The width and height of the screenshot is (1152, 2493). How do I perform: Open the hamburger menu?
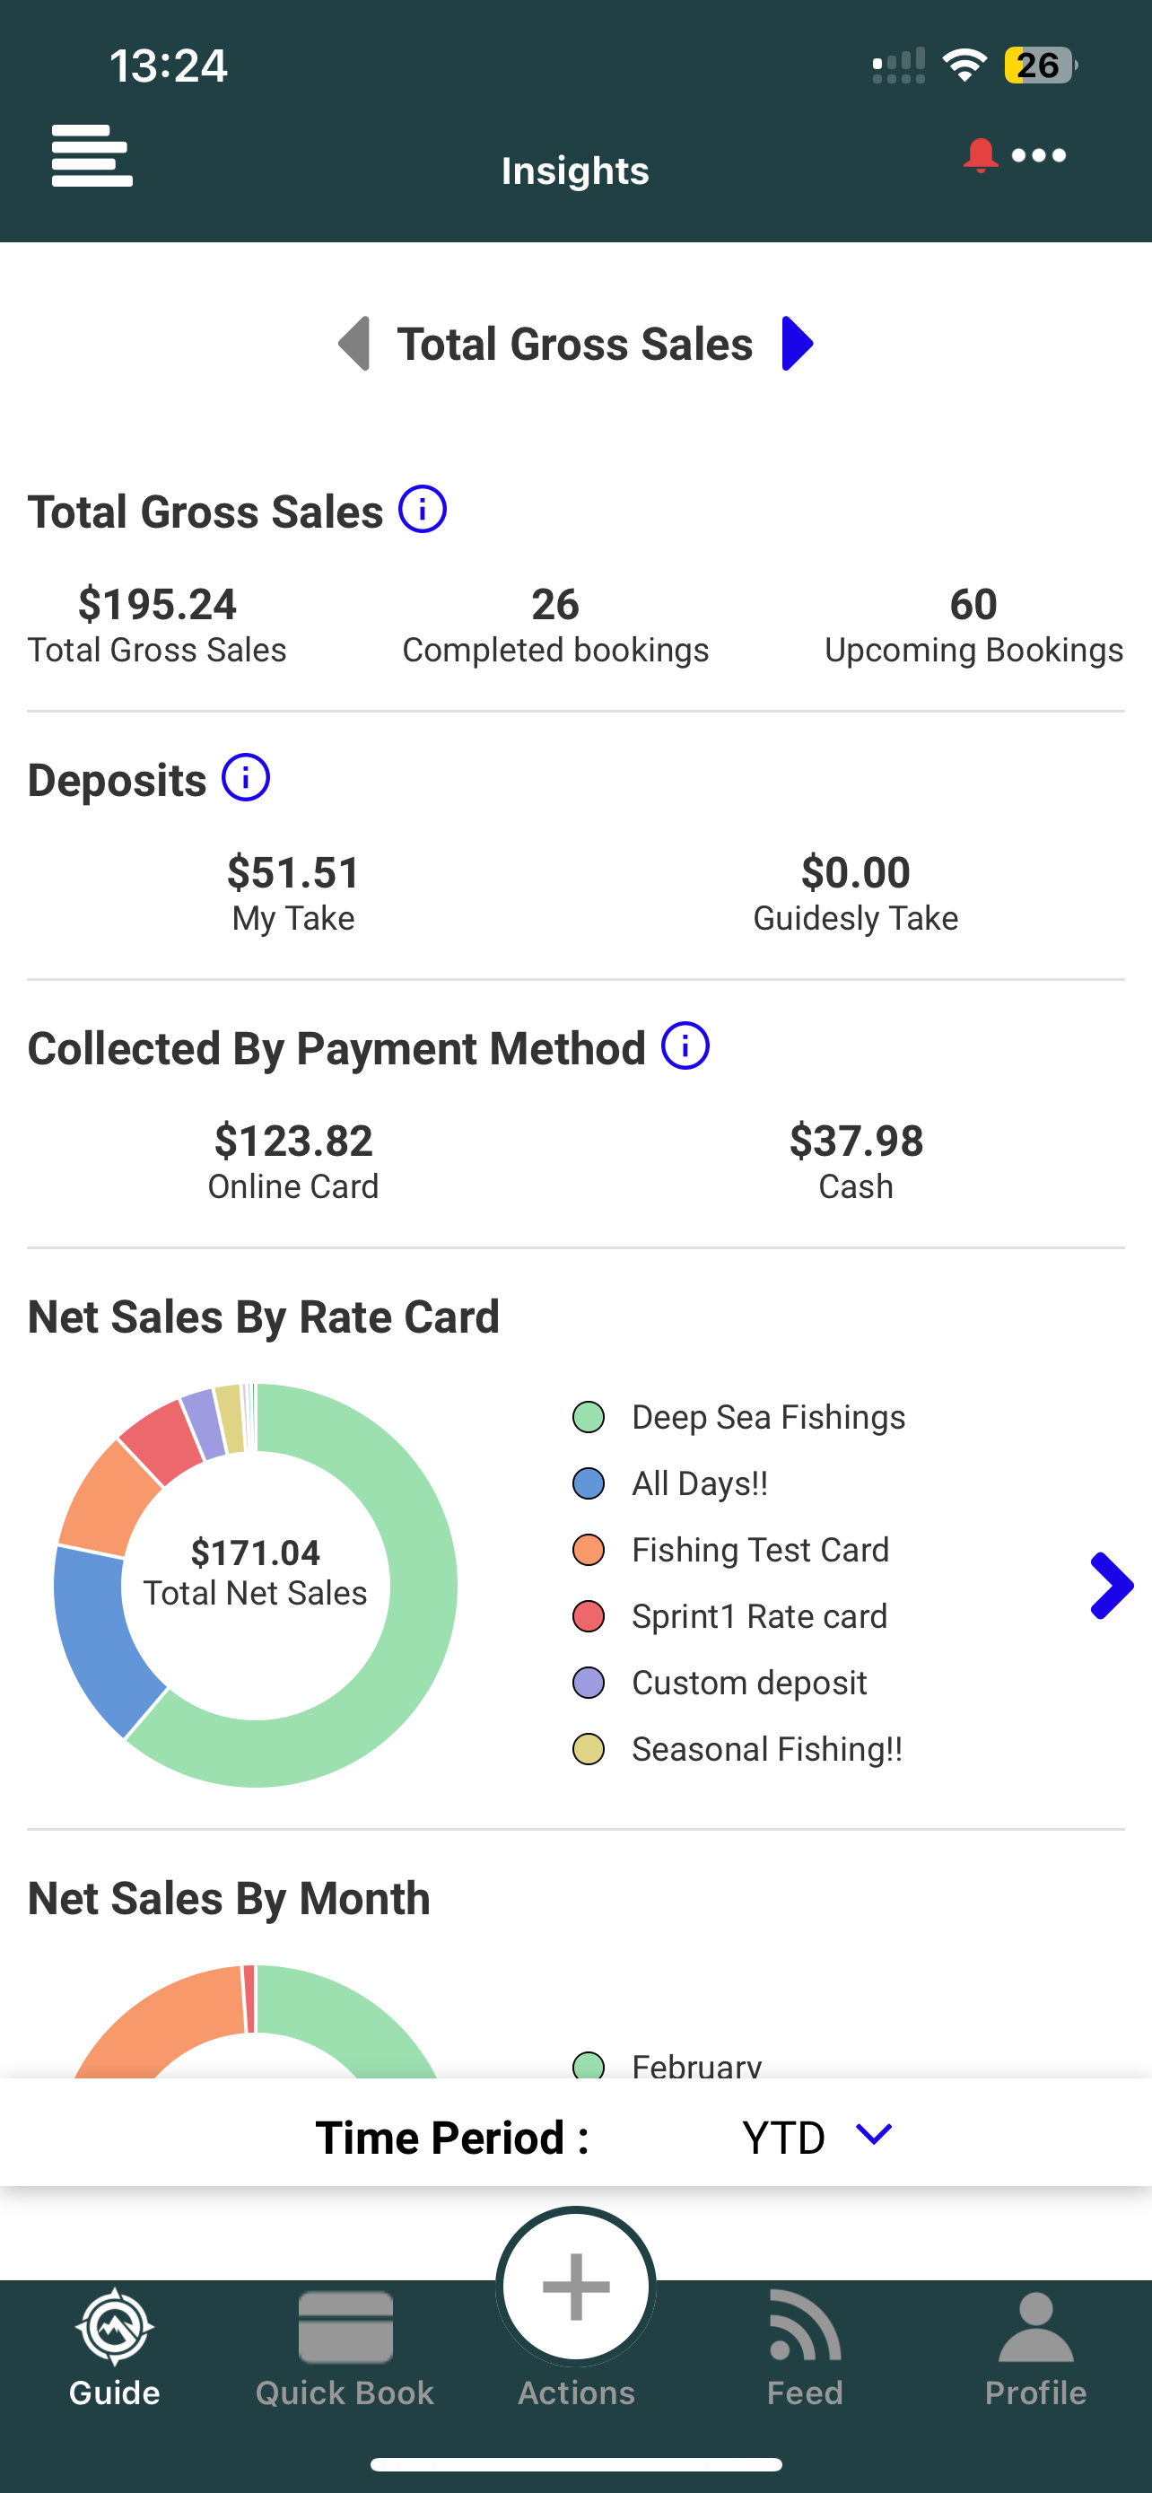pos(92,155)
